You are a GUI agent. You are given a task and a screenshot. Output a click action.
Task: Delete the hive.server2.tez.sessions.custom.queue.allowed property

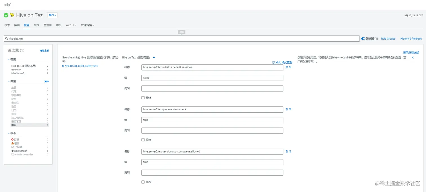tap(287, 151)
